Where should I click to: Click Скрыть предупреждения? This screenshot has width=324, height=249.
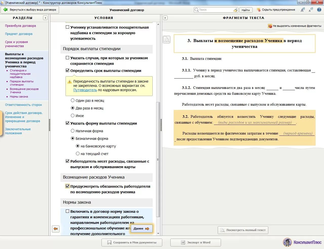[x=278, y=10]
